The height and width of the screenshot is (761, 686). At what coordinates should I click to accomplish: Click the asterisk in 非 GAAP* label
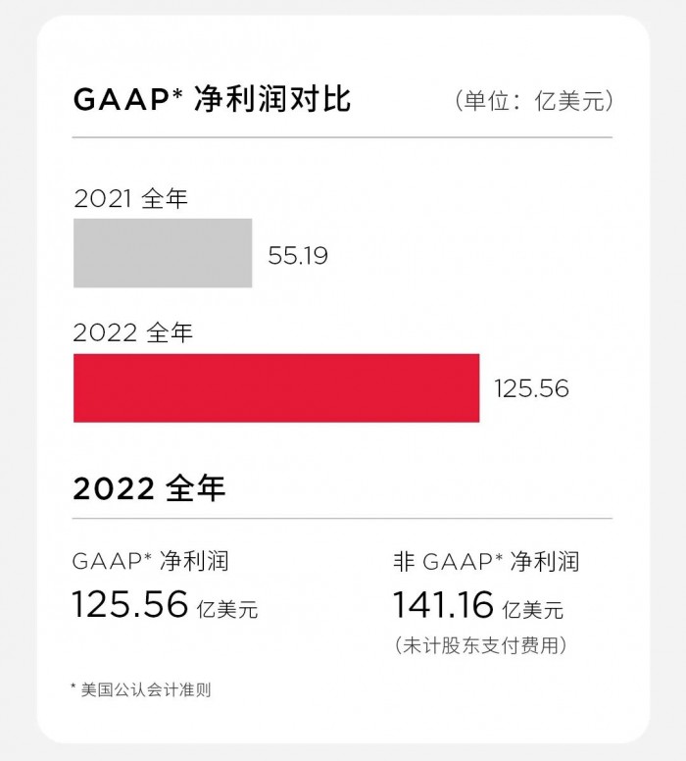(x=498, y=557)
